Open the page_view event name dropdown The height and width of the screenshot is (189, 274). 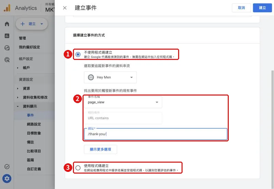pyautogui.click(x=123, y=102)
